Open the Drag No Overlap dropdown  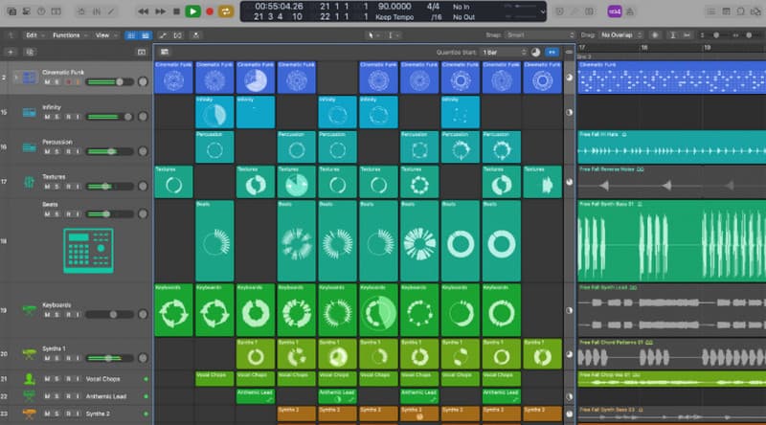pos(620,35)
